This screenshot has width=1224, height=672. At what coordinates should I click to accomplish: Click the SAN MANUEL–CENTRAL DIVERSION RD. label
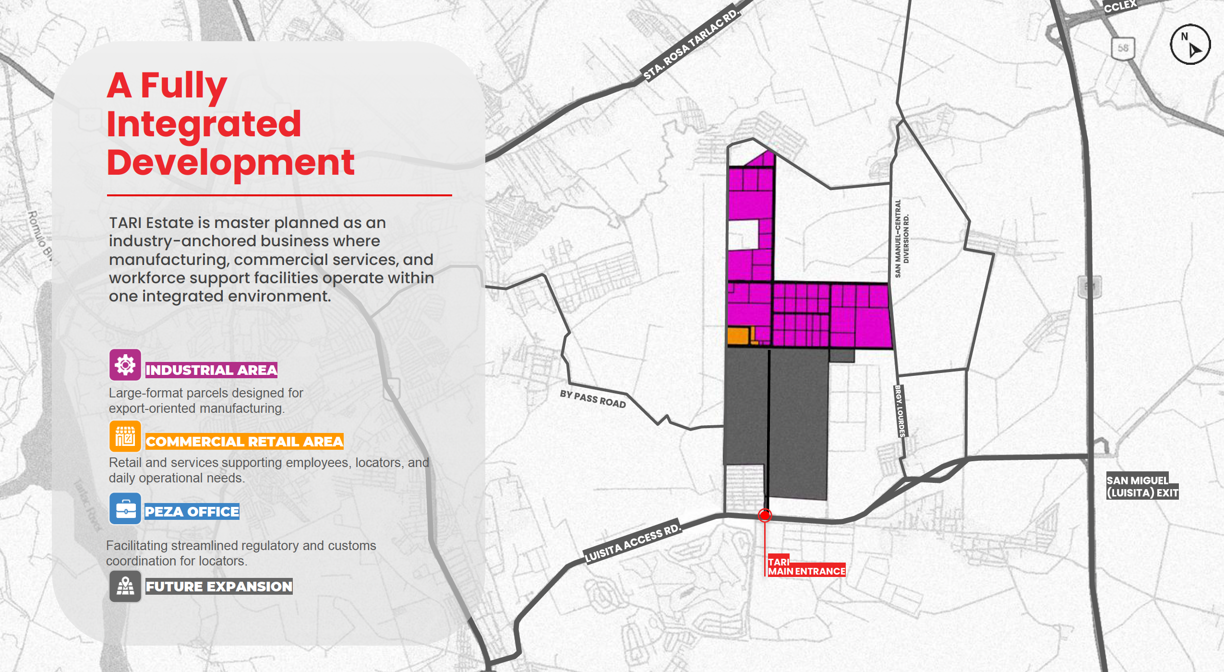pos(902,239)
